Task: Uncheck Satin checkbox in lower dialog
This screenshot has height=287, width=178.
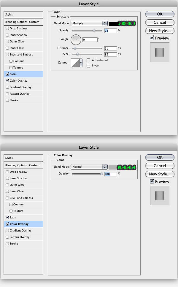Action: (7, 217)
